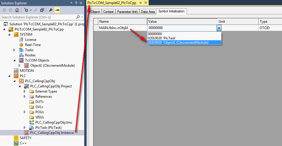Choose 02010020 'PlcTask' from the list
The height and width of the screenshot is (146, 282).
click(x=184, y=38)
